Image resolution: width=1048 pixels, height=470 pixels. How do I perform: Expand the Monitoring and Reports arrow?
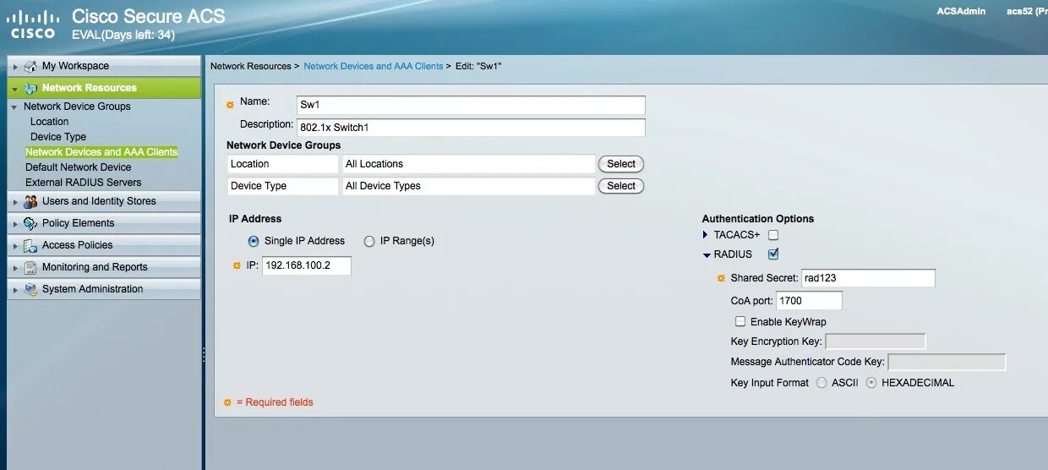15,267
